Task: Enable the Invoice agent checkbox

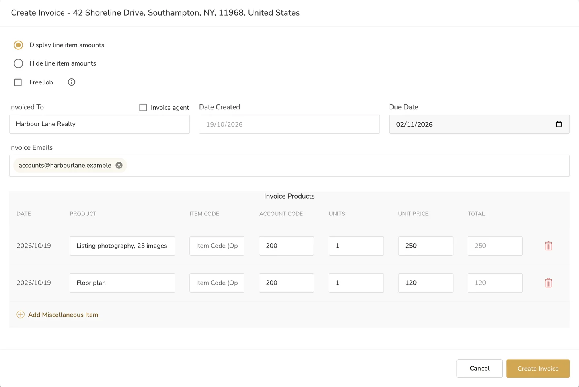Action: pos(143,107)
